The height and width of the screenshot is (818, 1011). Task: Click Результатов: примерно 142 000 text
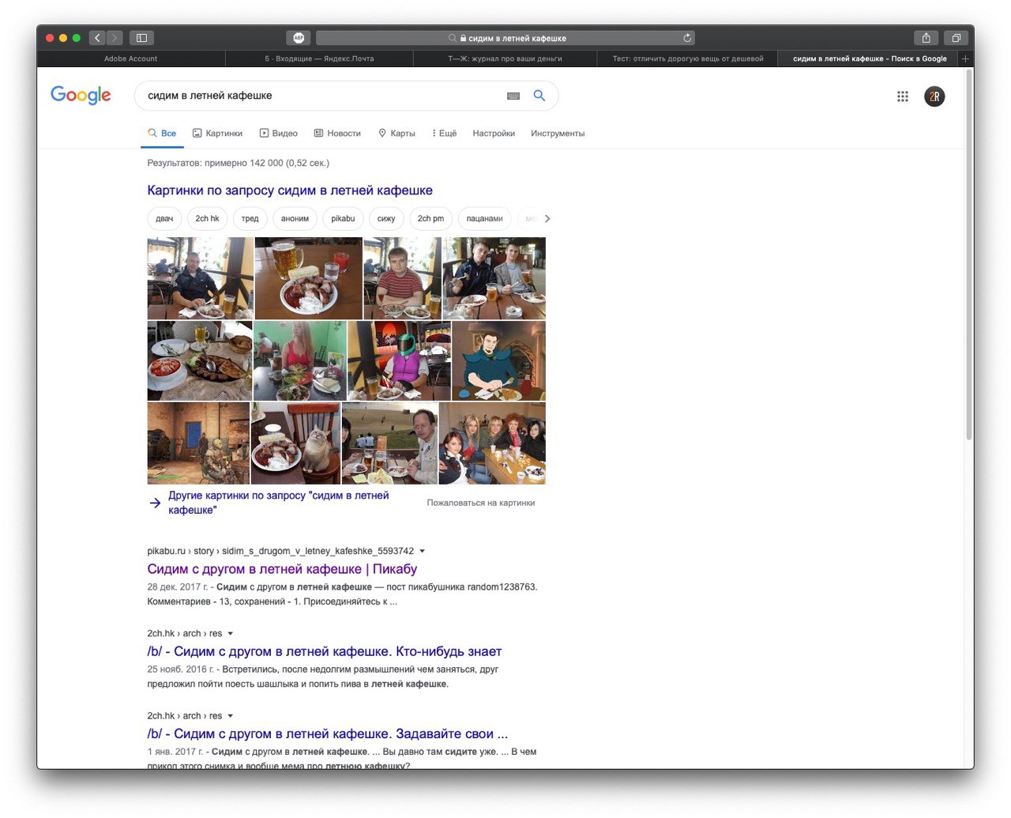pyautogui.click(x=239, y=163)
